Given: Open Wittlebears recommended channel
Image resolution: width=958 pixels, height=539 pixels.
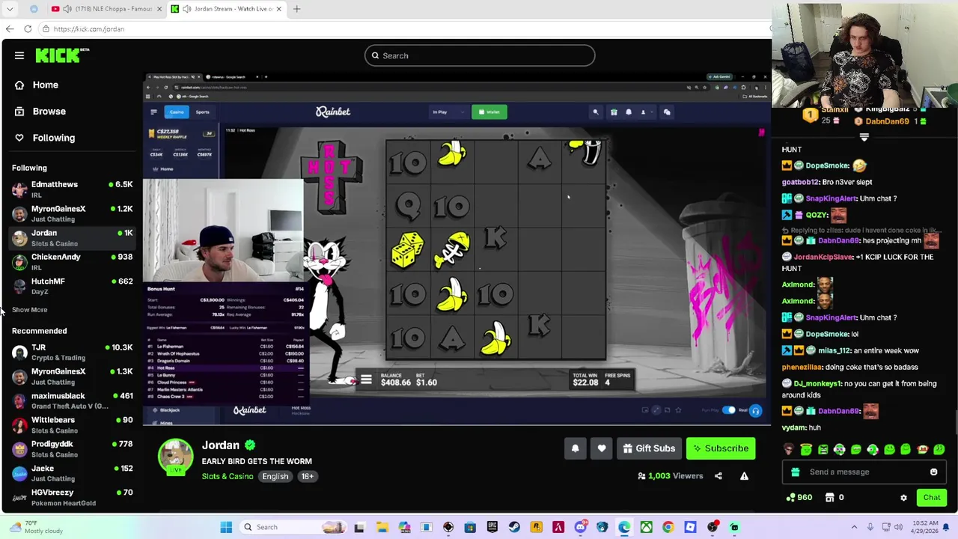Looking at the screenshot, I should tap(73, 424).
